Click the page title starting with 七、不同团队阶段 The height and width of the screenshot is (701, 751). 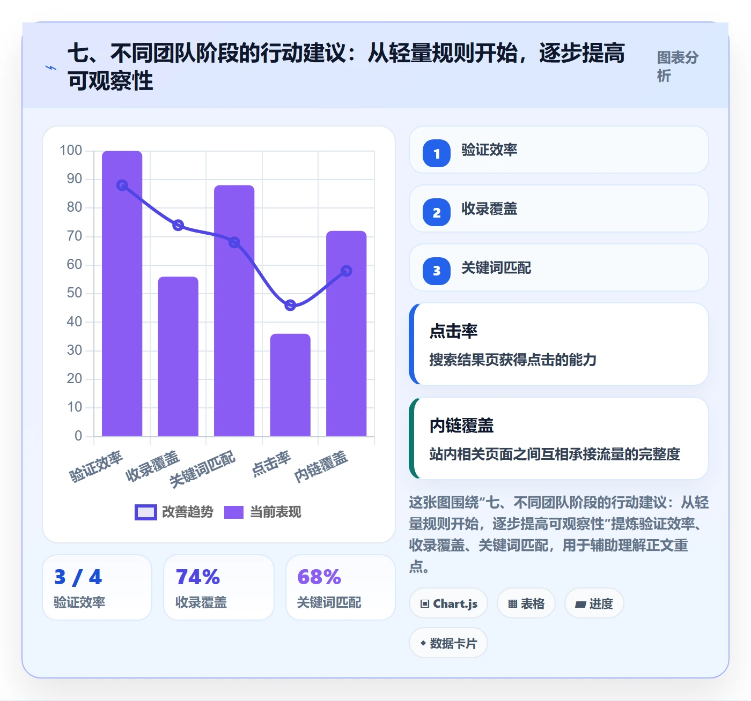tap(346, 67)
